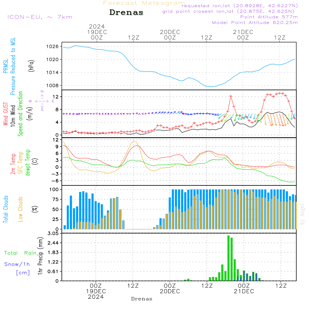Screen dimensions: 309x309
Task: Select green 'Speed and Direction' label
Action: tap(20, 114)
